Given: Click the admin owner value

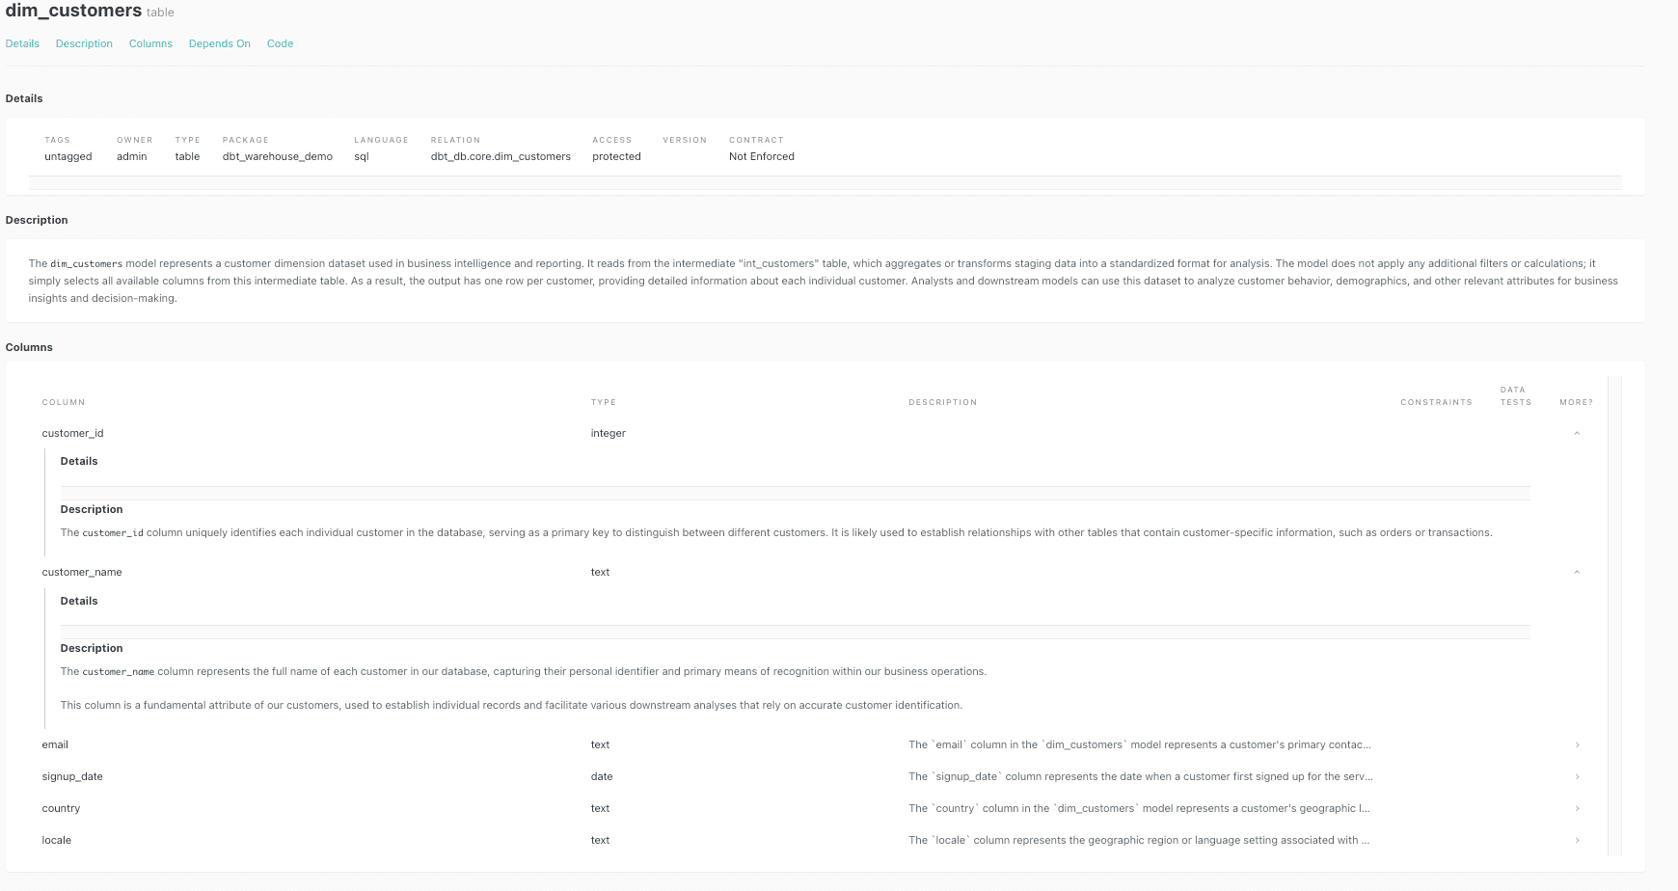Looking at the screenshot, I should (x=132, y=156).
